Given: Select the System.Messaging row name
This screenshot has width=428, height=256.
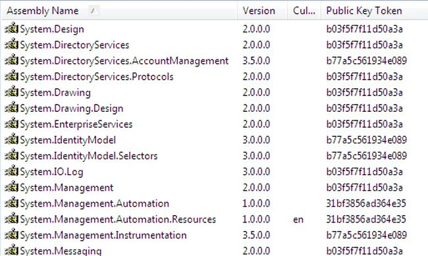Looking at the screenshot, I should click(x=61, y=251).
